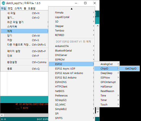Open DNSServer examples submenu
Viewport: 141px width, 121px height.
(x=72, y=55)
